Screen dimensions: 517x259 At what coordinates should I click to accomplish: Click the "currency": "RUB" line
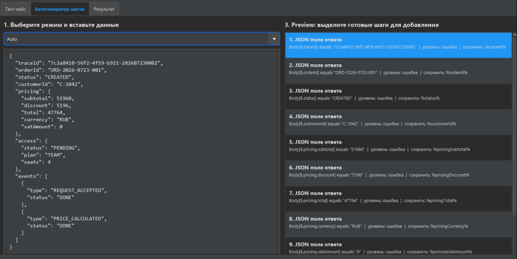(48, 120)
